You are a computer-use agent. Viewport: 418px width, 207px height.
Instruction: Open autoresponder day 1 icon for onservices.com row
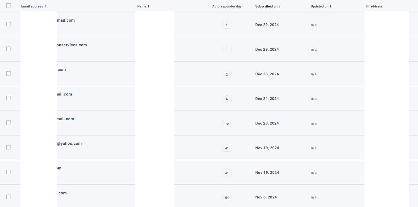pos(227,49)
